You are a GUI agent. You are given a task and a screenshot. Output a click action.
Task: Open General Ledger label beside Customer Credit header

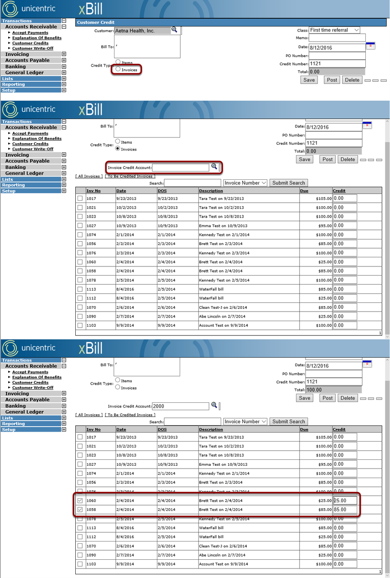25,73
